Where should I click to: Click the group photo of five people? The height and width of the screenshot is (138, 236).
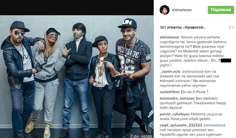tap(77, 77)
